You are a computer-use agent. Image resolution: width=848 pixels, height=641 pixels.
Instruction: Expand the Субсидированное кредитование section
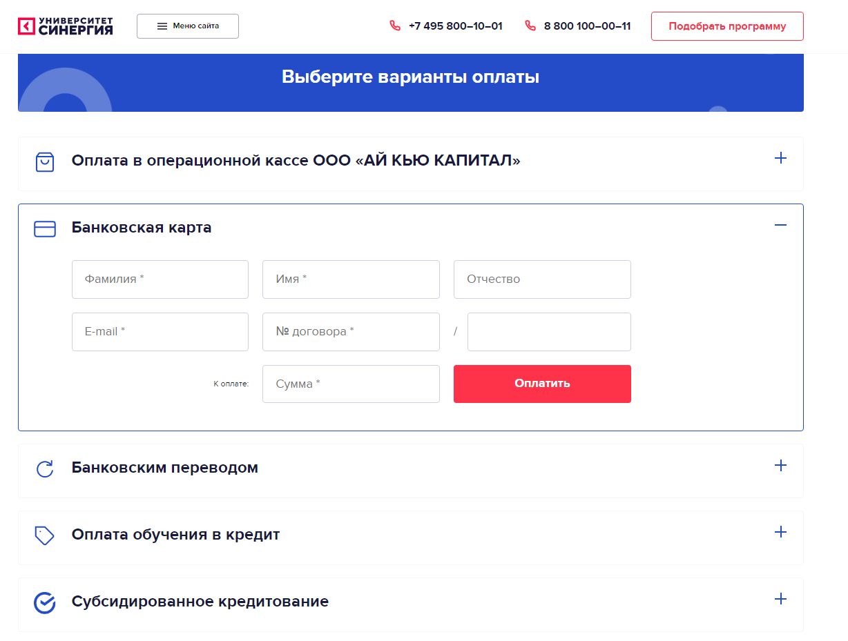coord(780,599)
